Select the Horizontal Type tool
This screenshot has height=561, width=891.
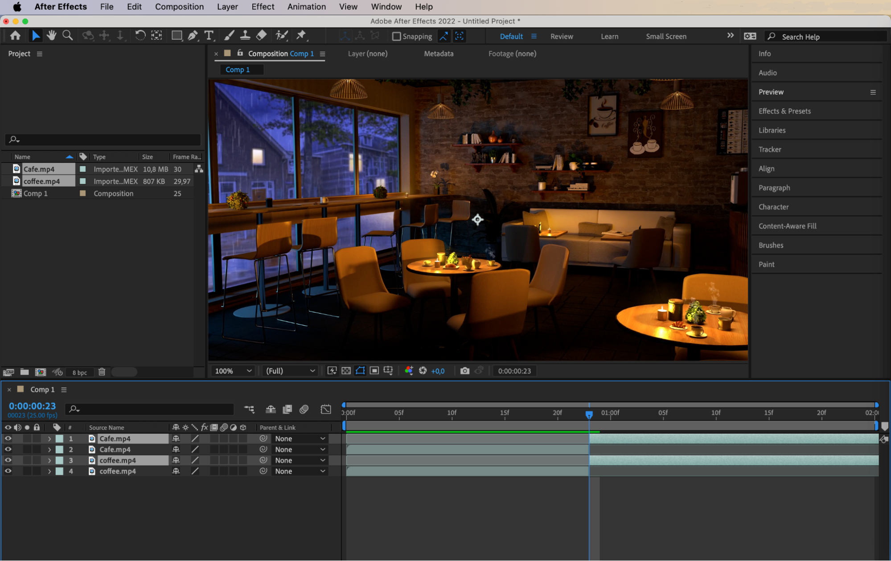(x=209, y=36)
